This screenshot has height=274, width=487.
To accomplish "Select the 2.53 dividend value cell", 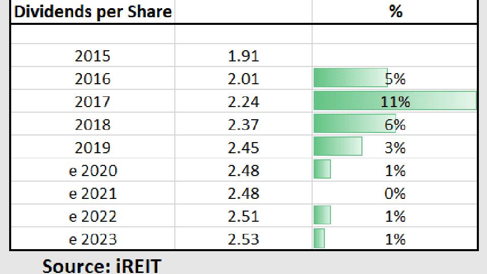I will [x=243, y=239].
